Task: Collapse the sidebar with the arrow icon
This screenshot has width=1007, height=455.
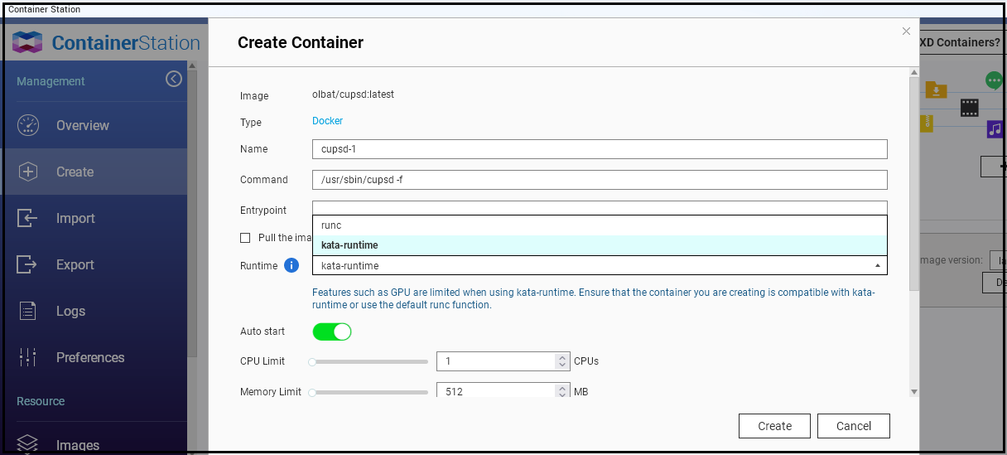Action: 173,79
